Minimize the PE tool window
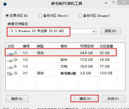Viewport: 129px width, 109px height. (106, 3)
